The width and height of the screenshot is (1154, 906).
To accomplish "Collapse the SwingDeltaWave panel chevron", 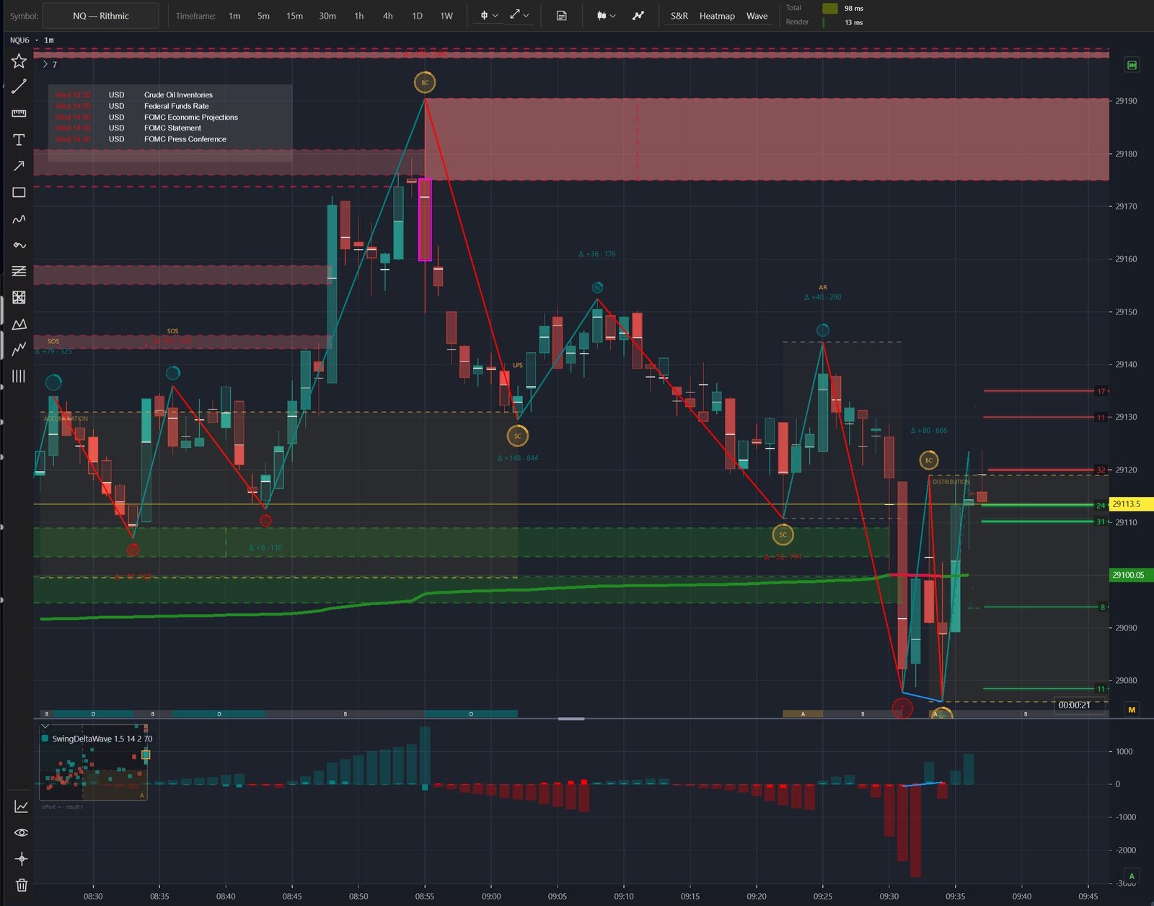I will point(45,726).
